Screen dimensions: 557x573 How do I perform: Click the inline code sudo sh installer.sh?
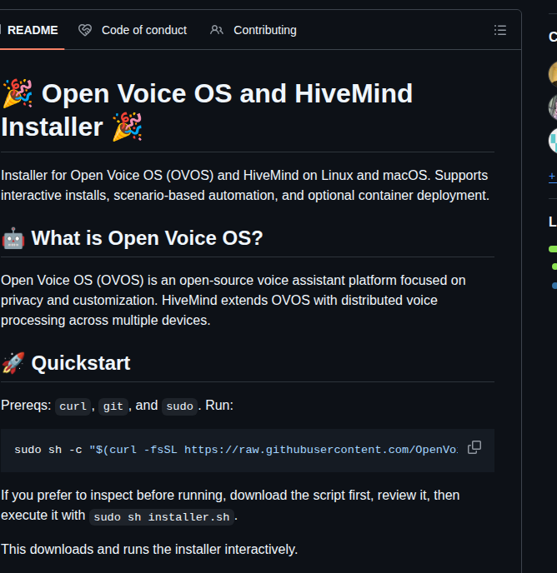162,517
